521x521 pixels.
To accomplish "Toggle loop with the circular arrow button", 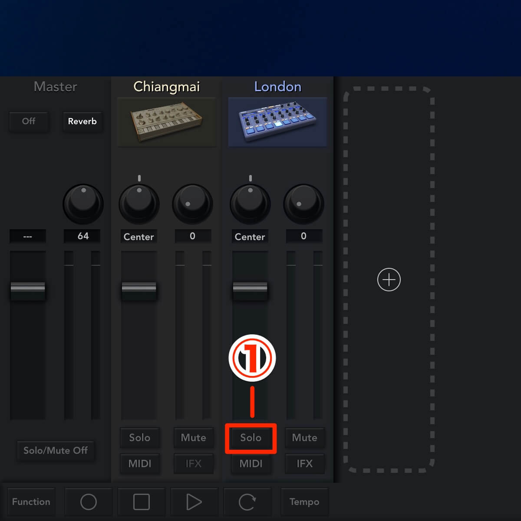I will 247,502.
